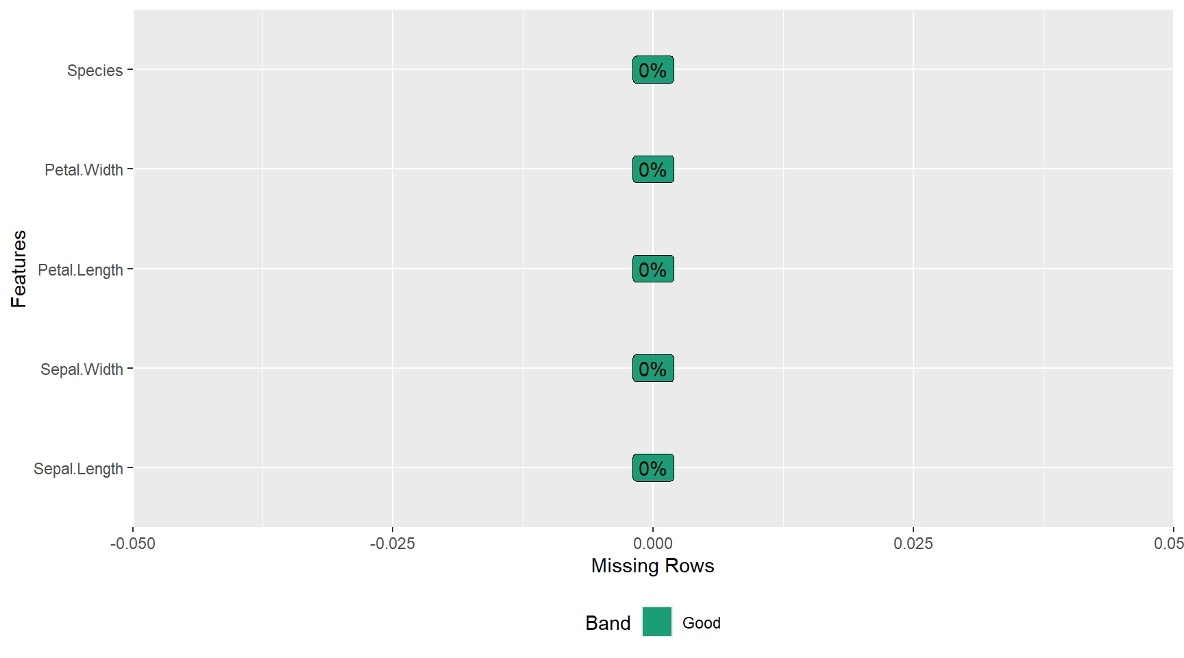Click the Band legend title
The width and height of the screenshot is (1184, 658).
click(608, 623)
